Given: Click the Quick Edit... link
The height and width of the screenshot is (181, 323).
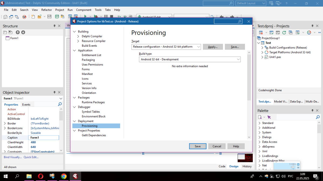Looking at the screenshot, I should pos(31,157).
